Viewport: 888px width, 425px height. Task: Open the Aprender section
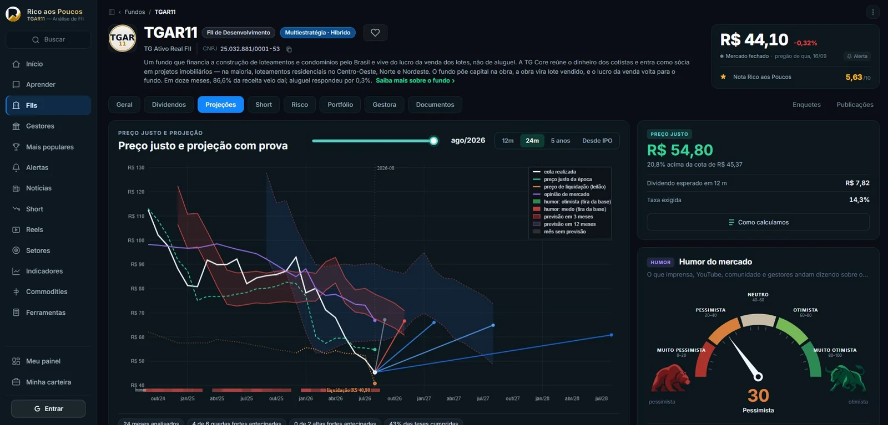point(48,85)
